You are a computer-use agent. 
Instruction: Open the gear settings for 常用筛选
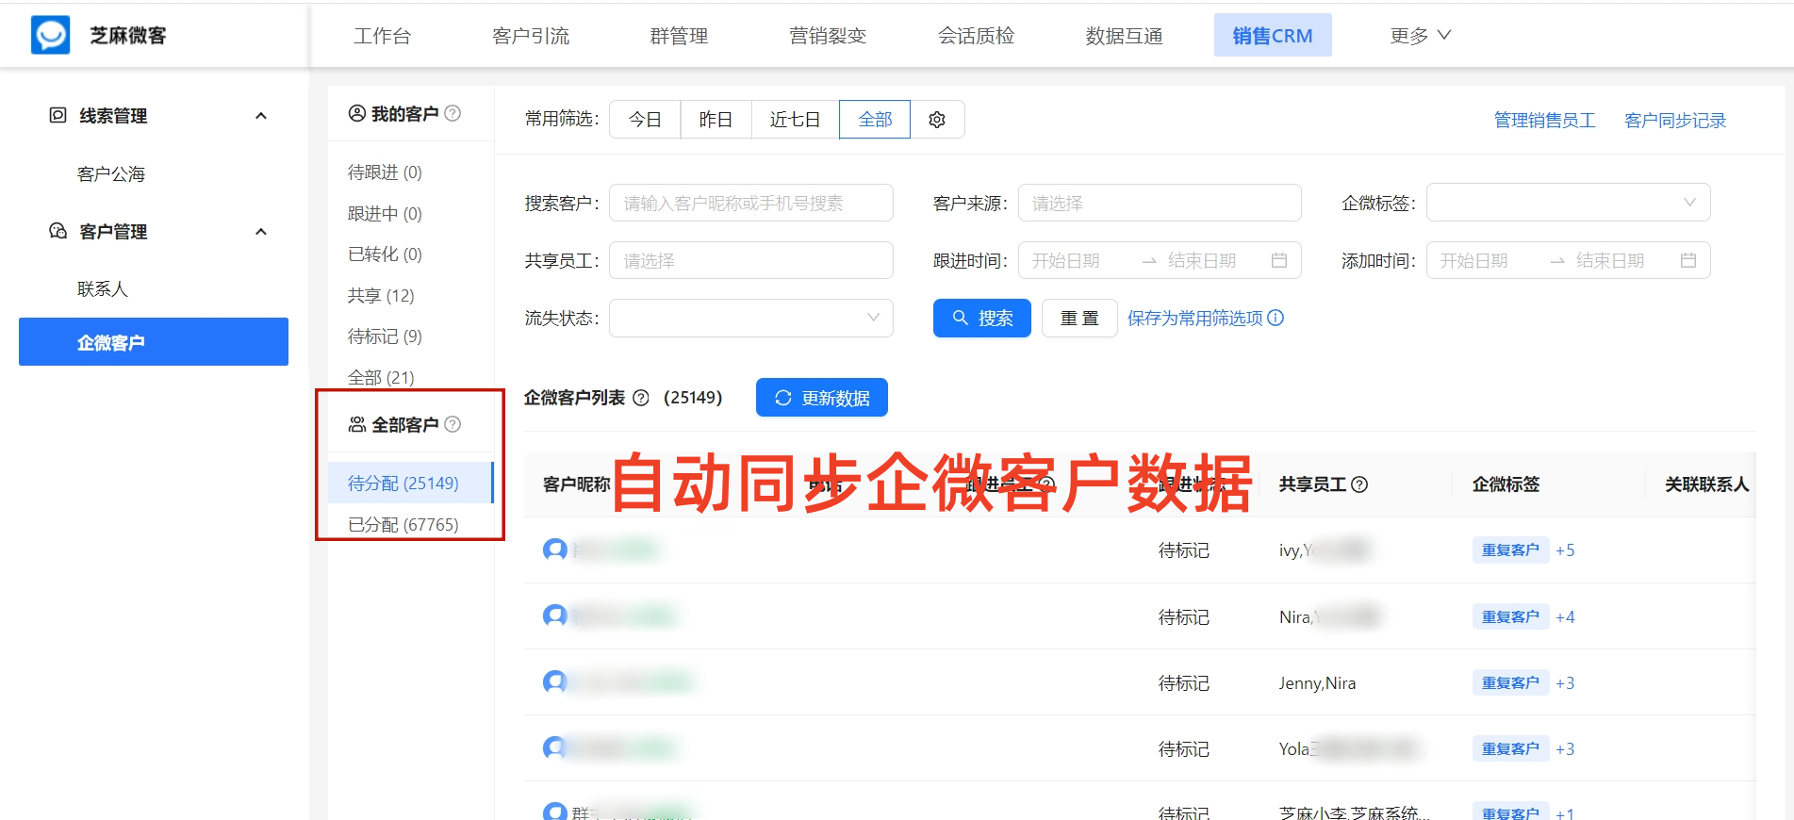(937, 120)
